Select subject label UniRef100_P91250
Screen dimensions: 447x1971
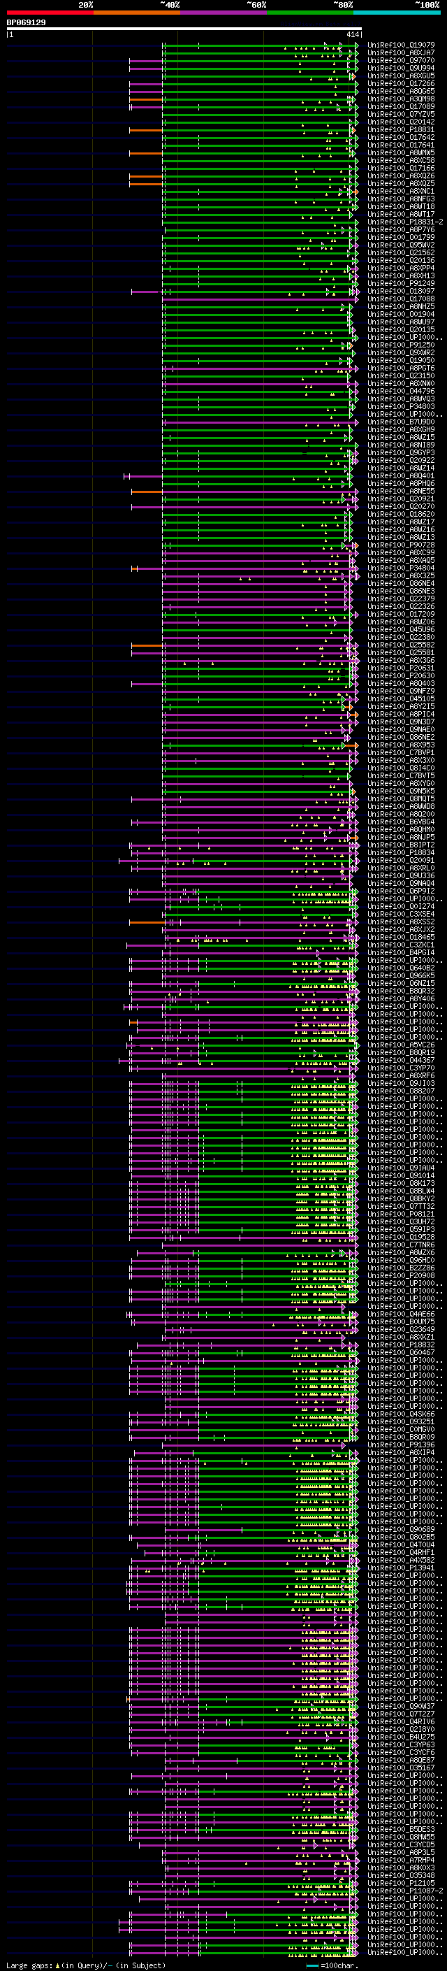[x=401, y=345]
